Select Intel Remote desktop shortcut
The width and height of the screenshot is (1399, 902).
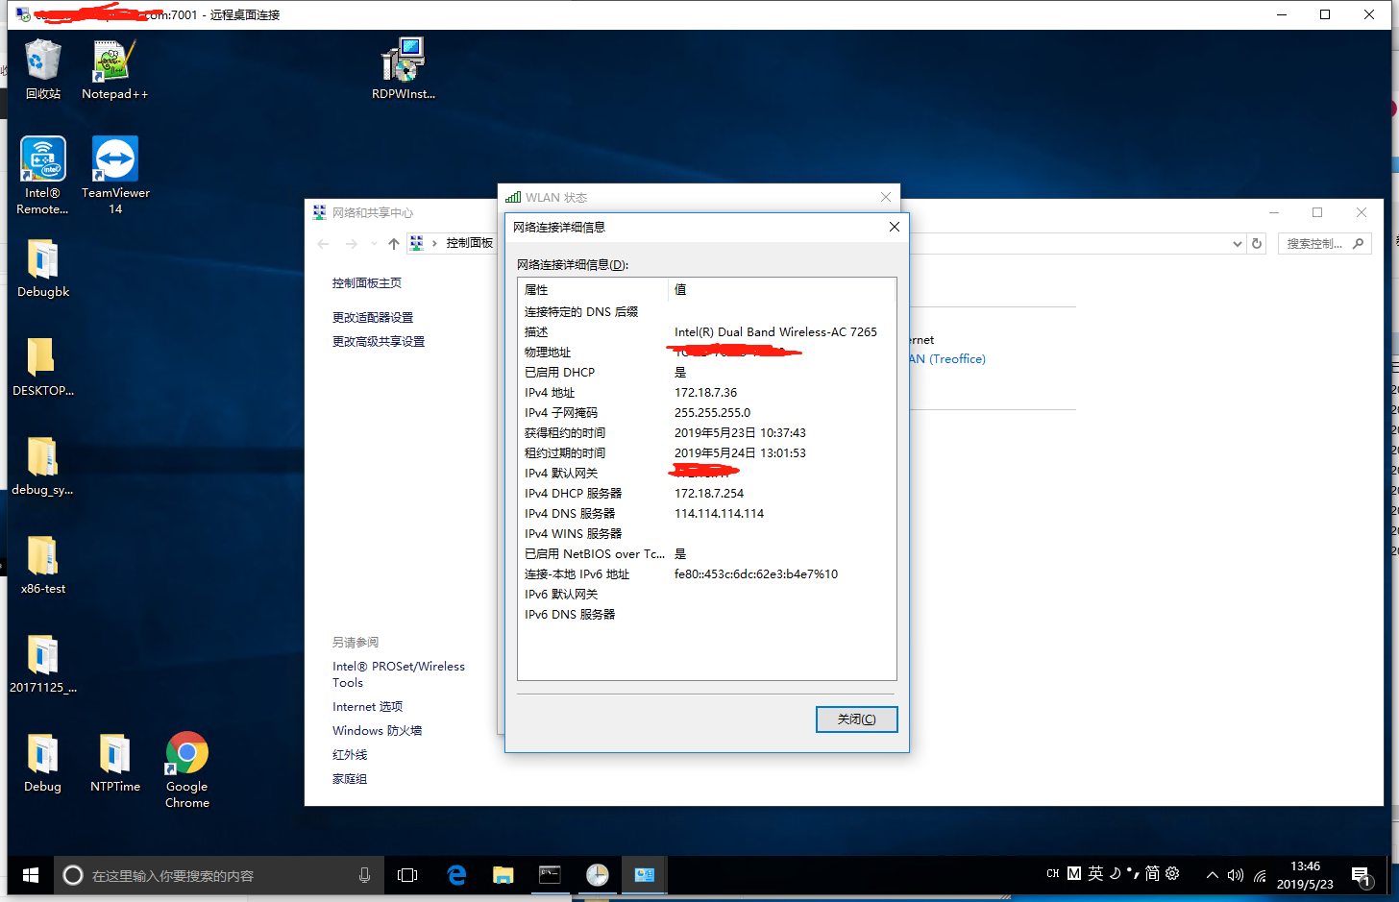(x=42, y=176)
